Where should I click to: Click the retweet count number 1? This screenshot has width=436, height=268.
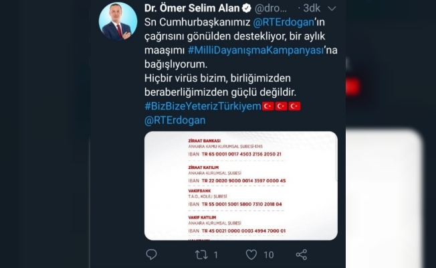215,255
